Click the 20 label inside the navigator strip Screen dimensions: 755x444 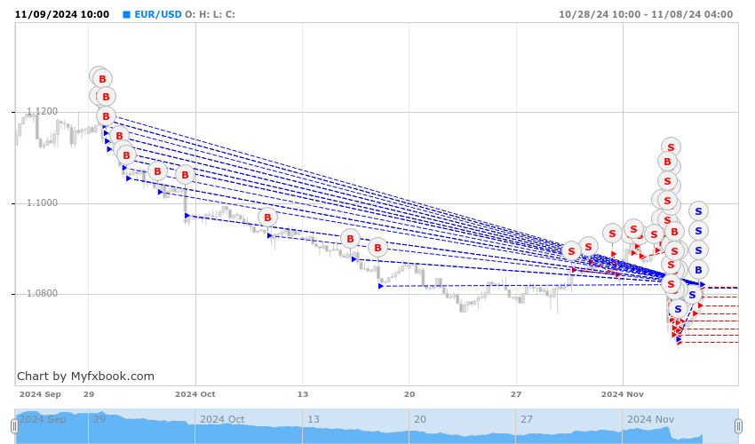[x=420, y=419]
